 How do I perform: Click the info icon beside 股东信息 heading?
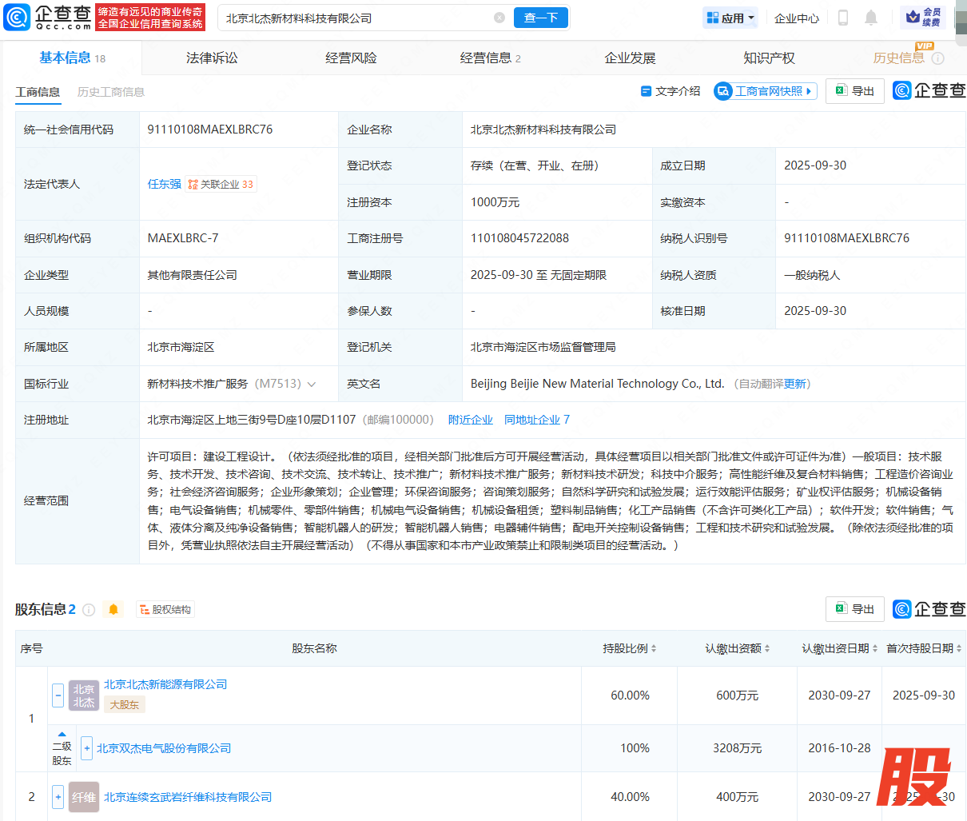(89, 610)
